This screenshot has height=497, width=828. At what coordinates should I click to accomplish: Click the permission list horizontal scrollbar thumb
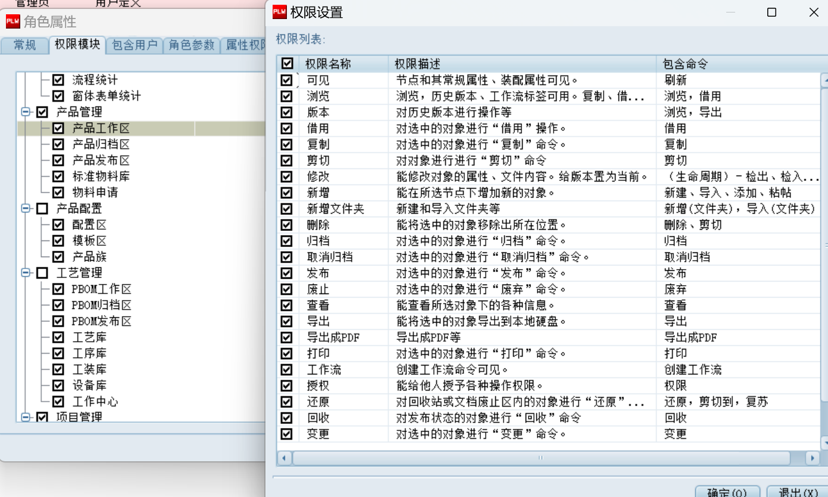coord(541,458)
